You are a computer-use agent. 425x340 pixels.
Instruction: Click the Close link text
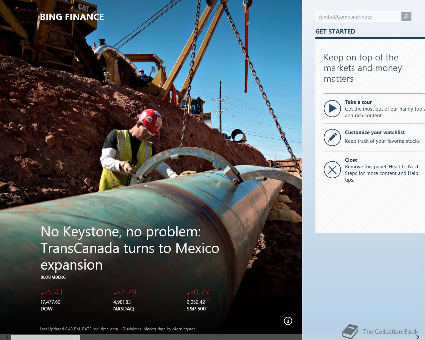(351, 160)
